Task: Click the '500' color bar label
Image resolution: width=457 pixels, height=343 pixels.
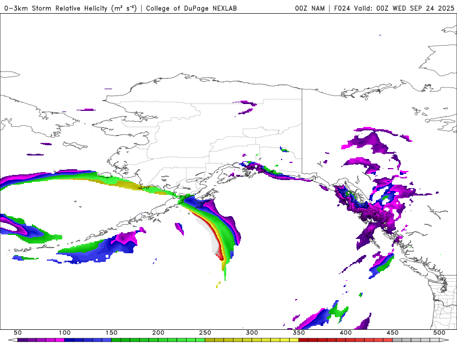Action: pos(439,333)
